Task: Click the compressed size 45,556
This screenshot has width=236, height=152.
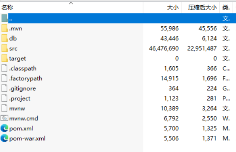Action: click(x=208, y=29)
